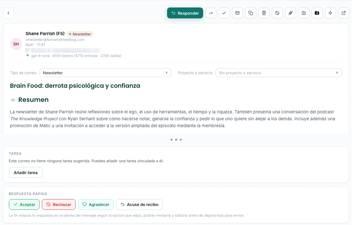Image resolution: width=352 pixels, height=225 pixels.
Task: Mark email as done with checkmark icon
Action: pos(224,13)
